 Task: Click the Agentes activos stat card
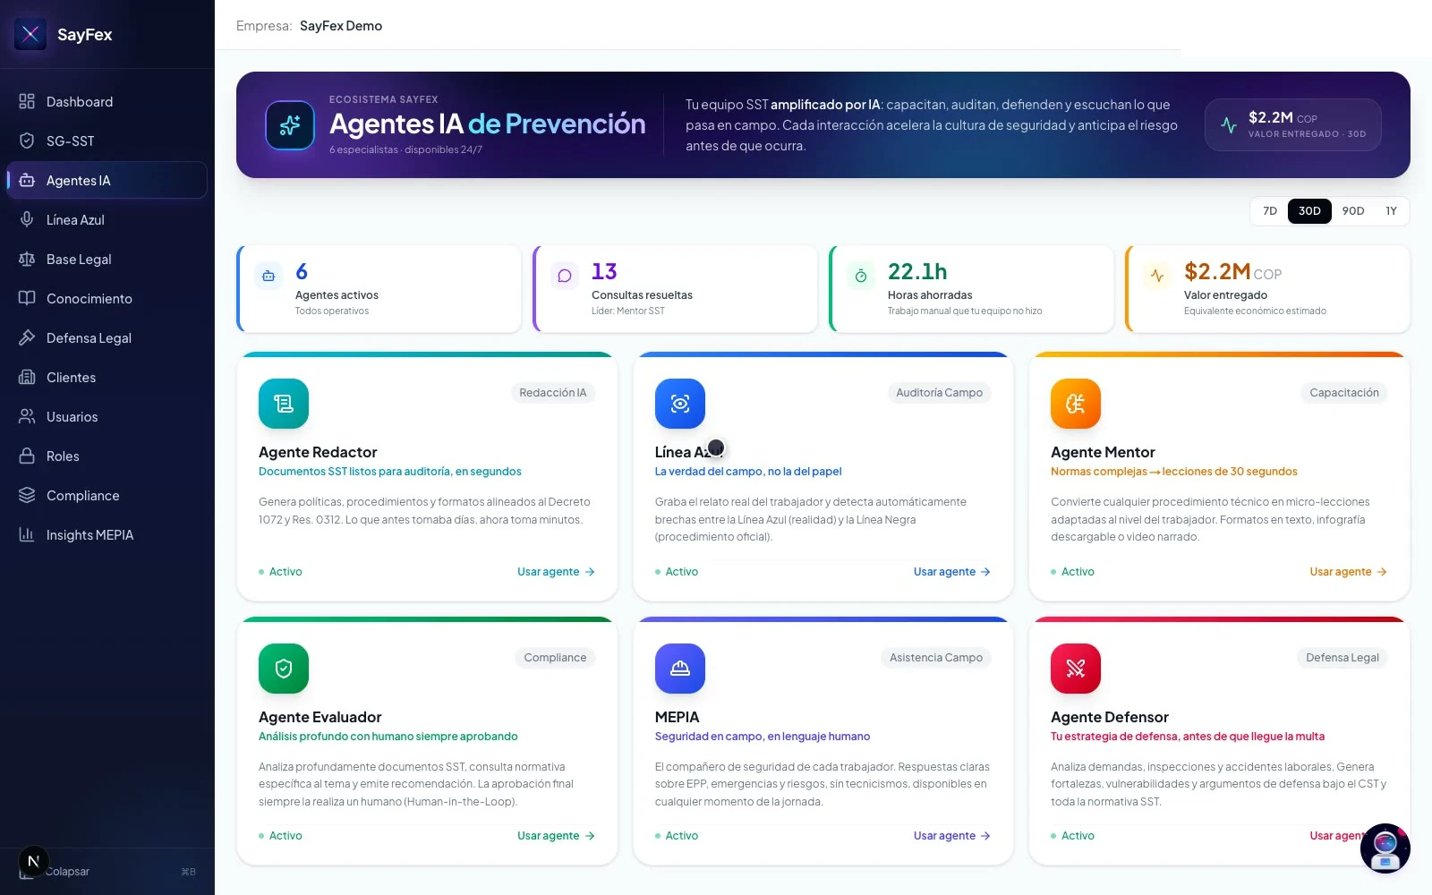pyautogui.click(x=379, y=289)
